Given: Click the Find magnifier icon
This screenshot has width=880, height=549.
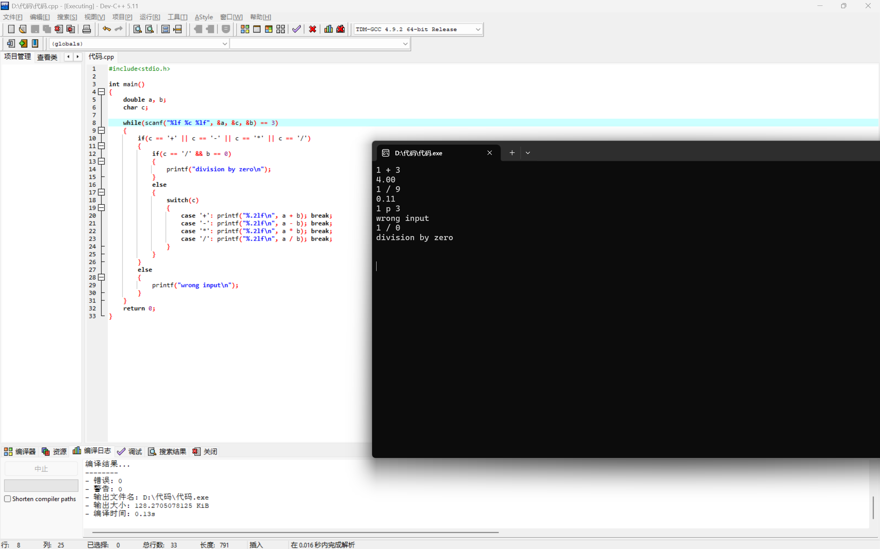Looking at the screenshot, I should click(137, 29).
